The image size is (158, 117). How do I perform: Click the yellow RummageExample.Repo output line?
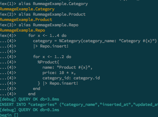[22, 30]
